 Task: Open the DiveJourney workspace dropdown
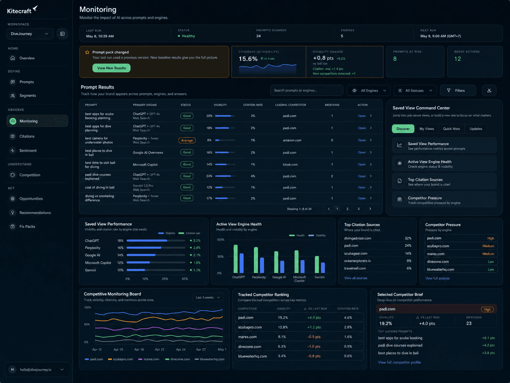tap(30, 34)
